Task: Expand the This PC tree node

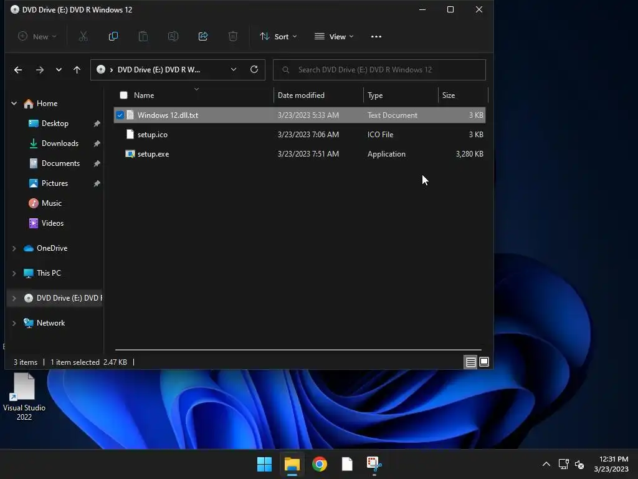Action: point(14,273)
